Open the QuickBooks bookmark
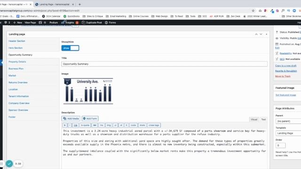 (71, 16)
